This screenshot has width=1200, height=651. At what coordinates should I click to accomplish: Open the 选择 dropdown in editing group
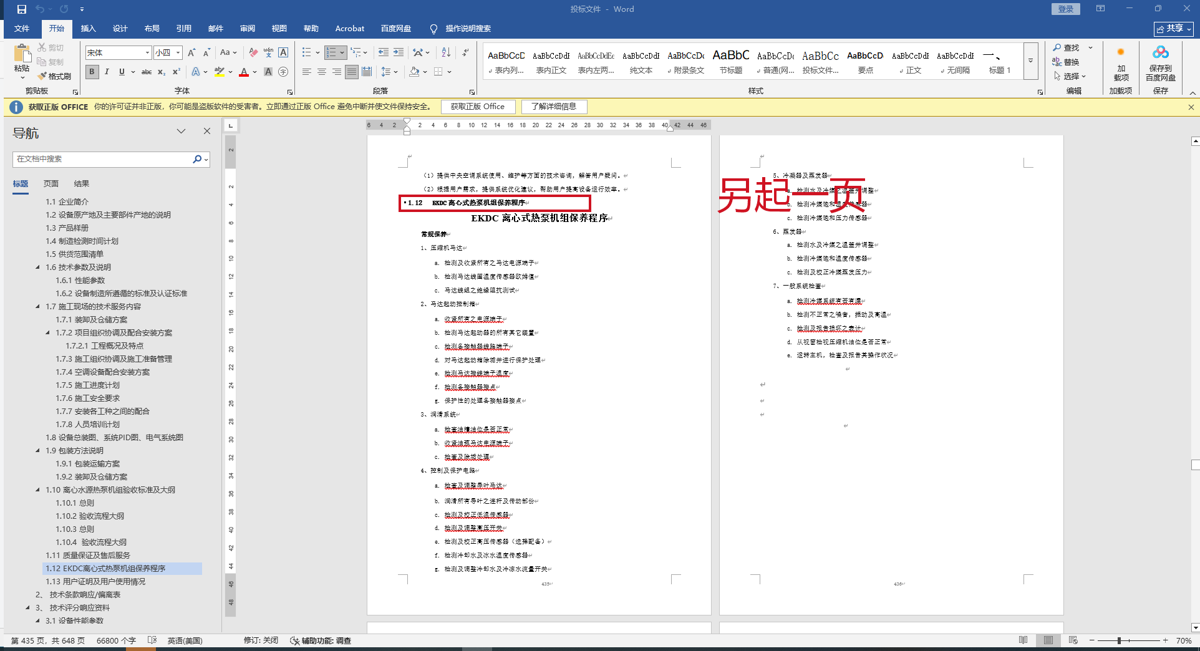[x=1070, y=76]
